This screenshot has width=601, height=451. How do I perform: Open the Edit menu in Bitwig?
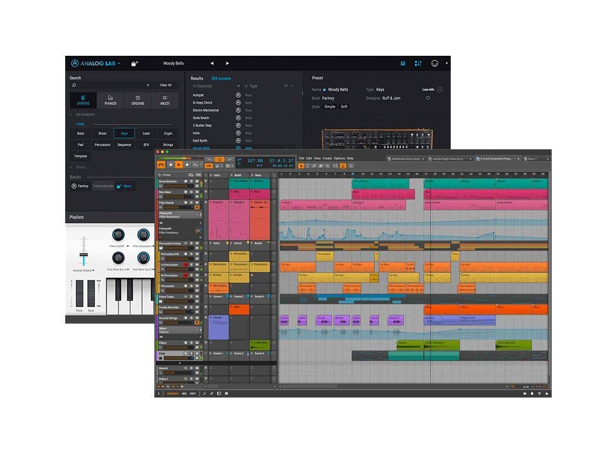point(309,159)
